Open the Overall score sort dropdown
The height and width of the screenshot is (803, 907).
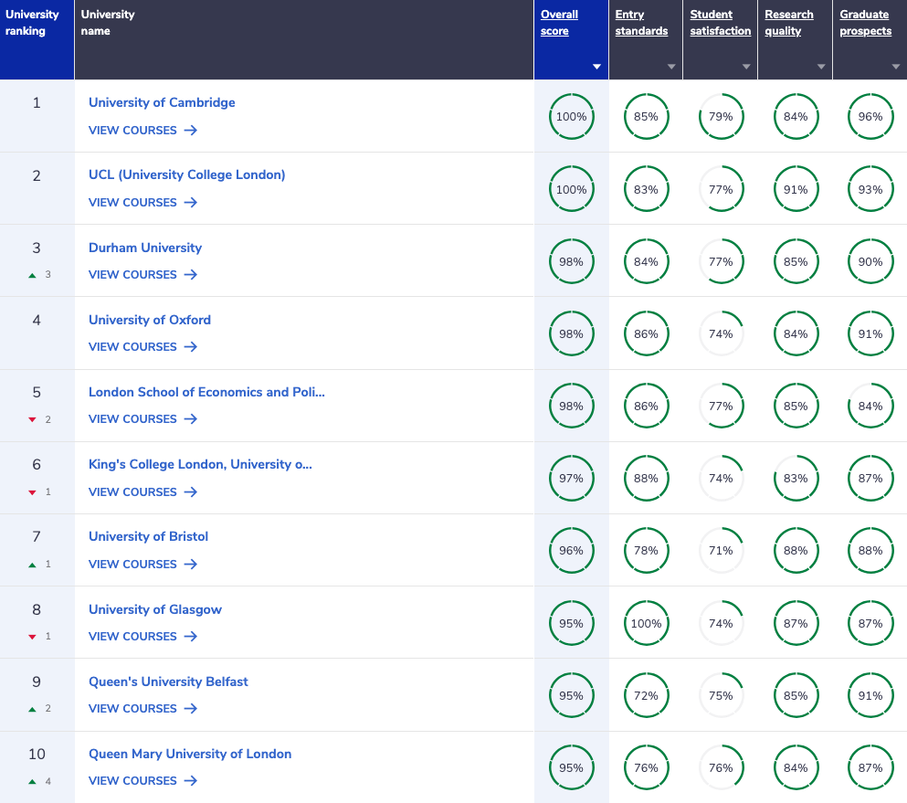tap(596, 66)
